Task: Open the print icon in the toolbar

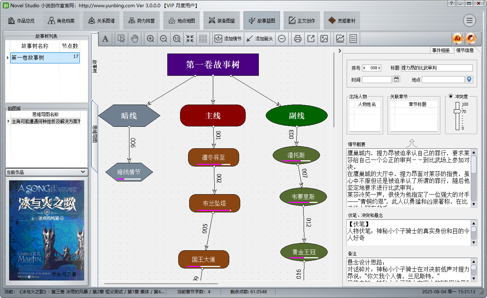Action: coord(297,38)
